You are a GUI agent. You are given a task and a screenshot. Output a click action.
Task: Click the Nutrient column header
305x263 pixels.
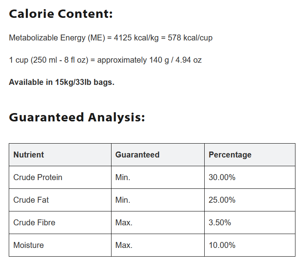(29, 155)
